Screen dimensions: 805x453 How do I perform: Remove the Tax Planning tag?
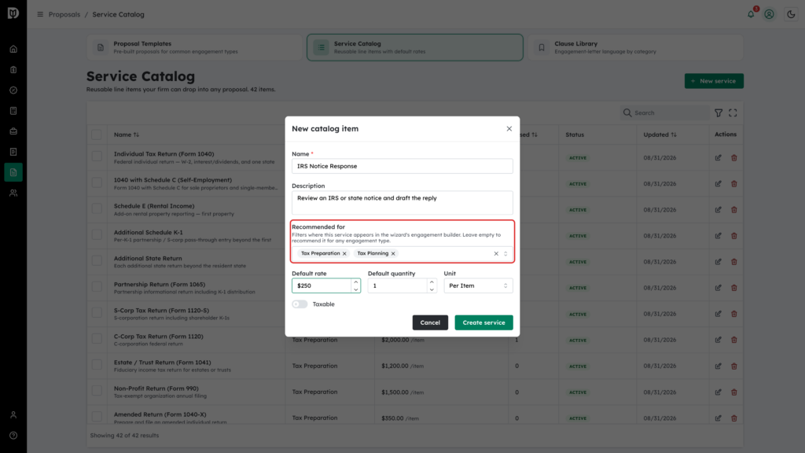(393, 254)
